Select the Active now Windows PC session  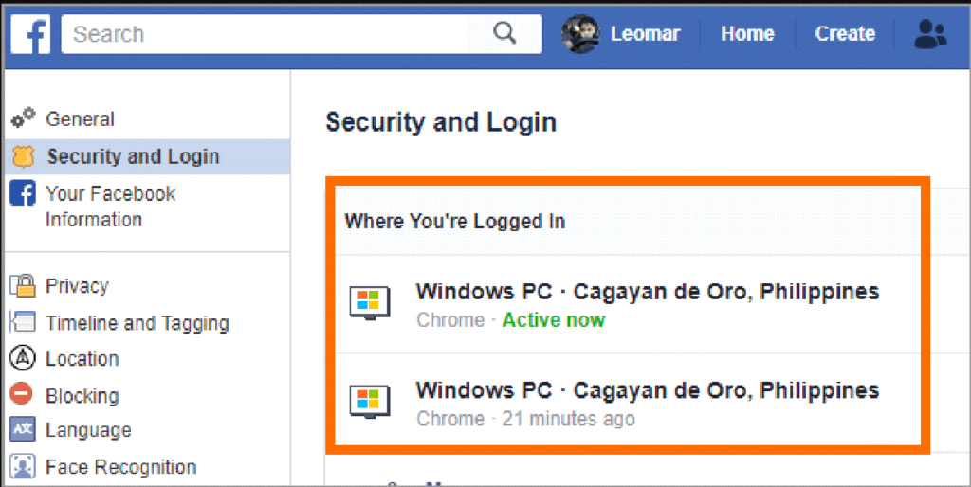point(628,304)
